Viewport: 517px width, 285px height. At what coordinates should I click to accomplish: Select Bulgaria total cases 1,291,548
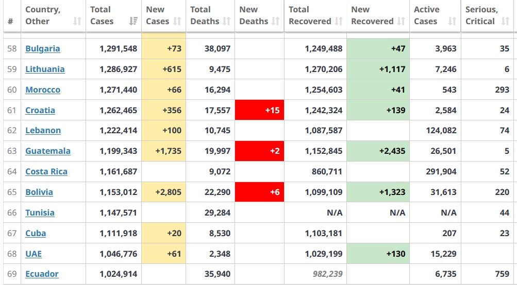point(119,49)
